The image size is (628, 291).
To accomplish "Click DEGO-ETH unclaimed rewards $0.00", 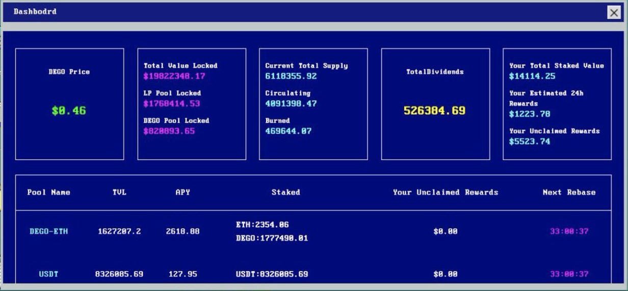I will 446,231.
